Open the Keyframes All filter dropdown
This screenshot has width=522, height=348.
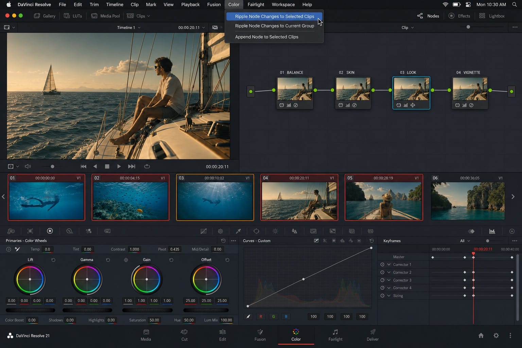465,241
